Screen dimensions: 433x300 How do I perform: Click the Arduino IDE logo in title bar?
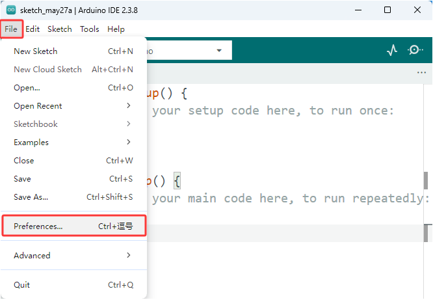pos(11,10)
